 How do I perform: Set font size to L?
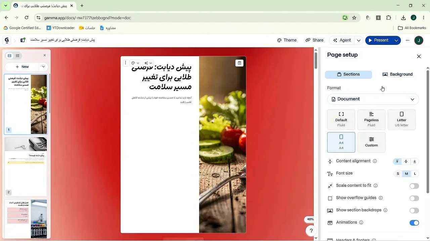click(415, 174)
